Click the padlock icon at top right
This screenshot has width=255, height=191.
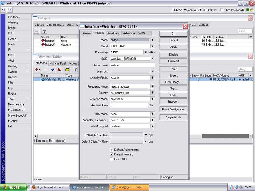pos(251,10)
